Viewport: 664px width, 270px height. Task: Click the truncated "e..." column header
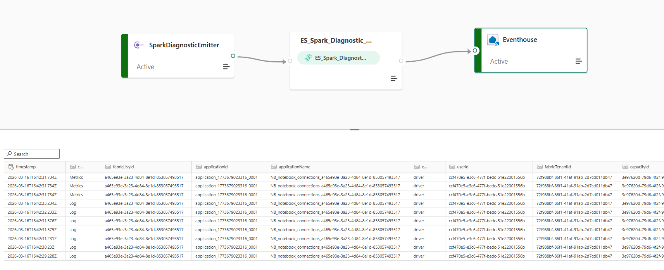click(428, 167)
